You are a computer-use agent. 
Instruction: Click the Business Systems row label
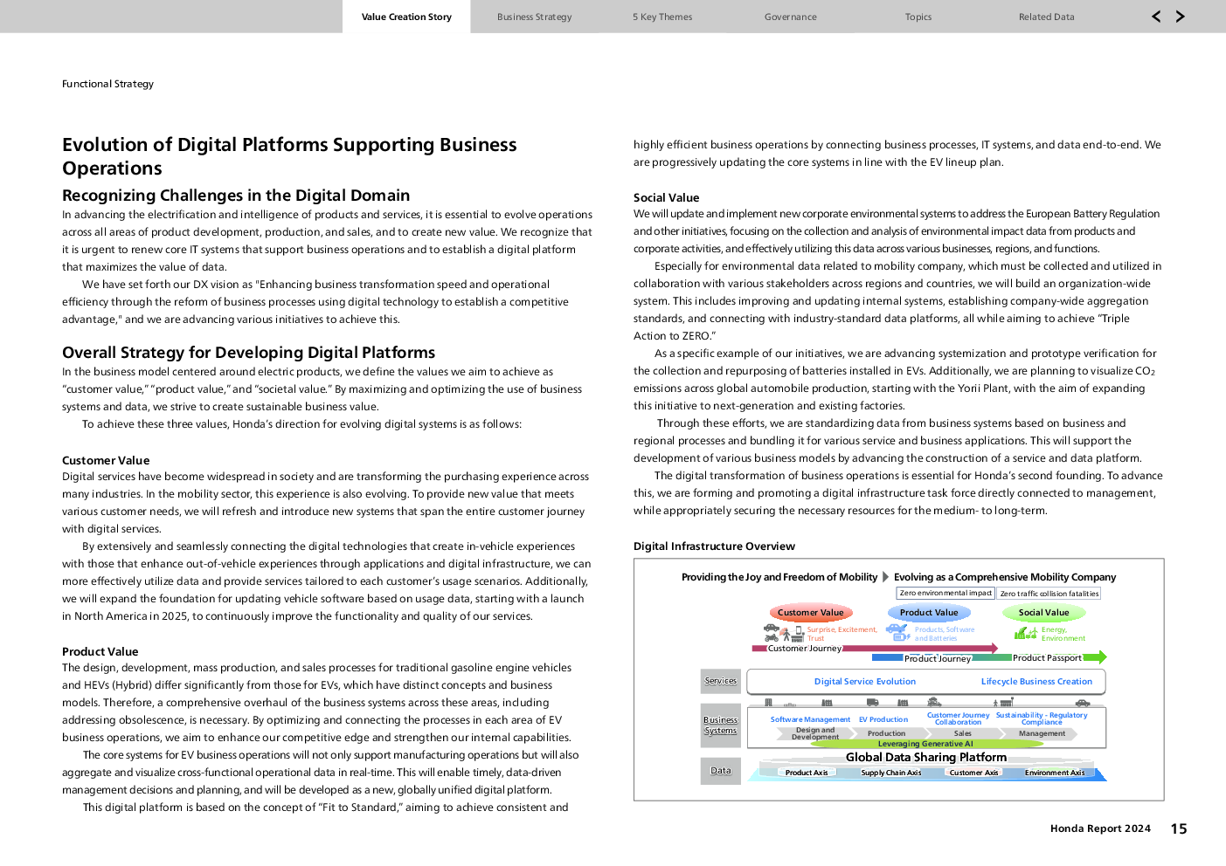[721, 725]
